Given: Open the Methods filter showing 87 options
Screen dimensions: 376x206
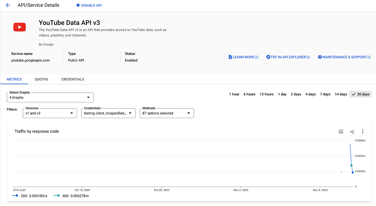Looking at the screenshot, I should [x=167, y=113].
